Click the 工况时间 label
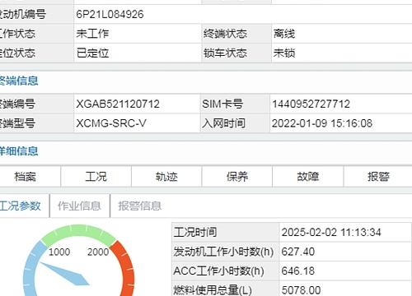Viewport: 412px width, 296px height. tap(195, 233)
